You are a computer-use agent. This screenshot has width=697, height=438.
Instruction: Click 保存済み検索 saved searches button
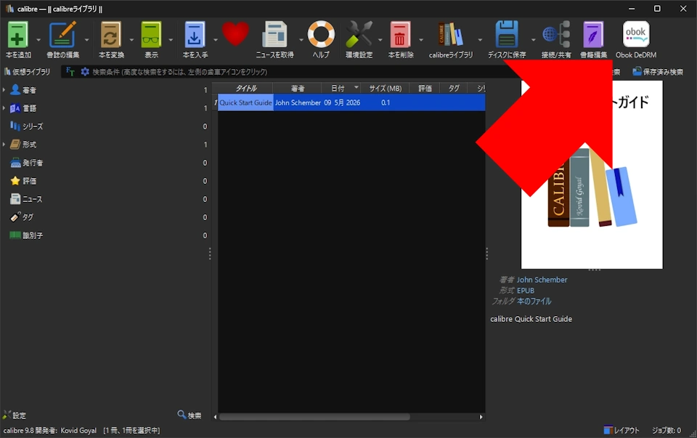click(658, 72)
